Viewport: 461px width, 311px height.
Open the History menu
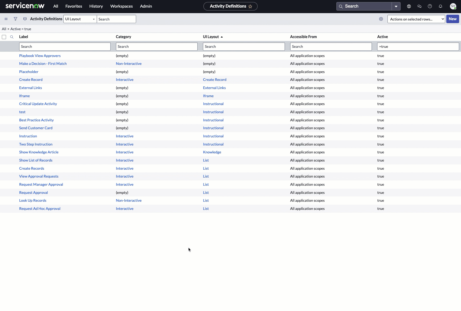click(x=96, y=6)
